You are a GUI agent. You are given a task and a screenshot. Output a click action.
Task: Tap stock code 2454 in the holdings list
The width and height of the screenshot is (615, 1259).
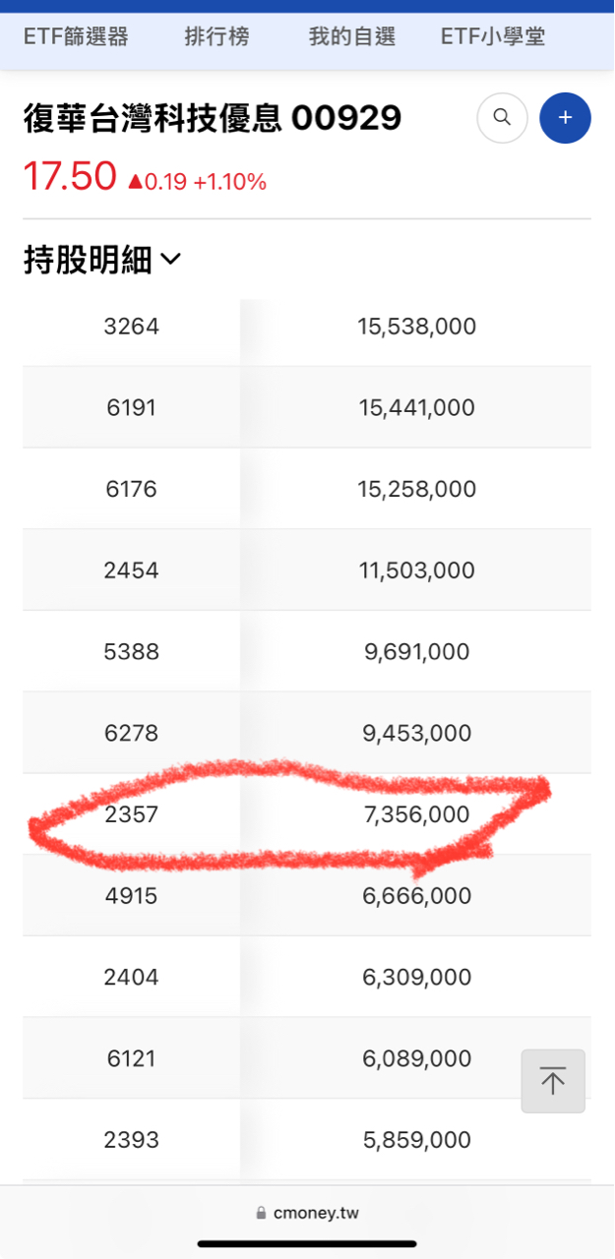point(131,570)
